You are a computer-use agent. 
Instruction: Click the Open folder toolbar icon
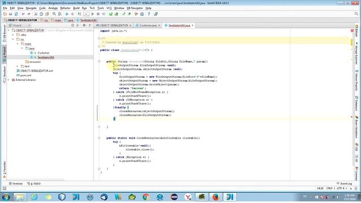[5, 14]
